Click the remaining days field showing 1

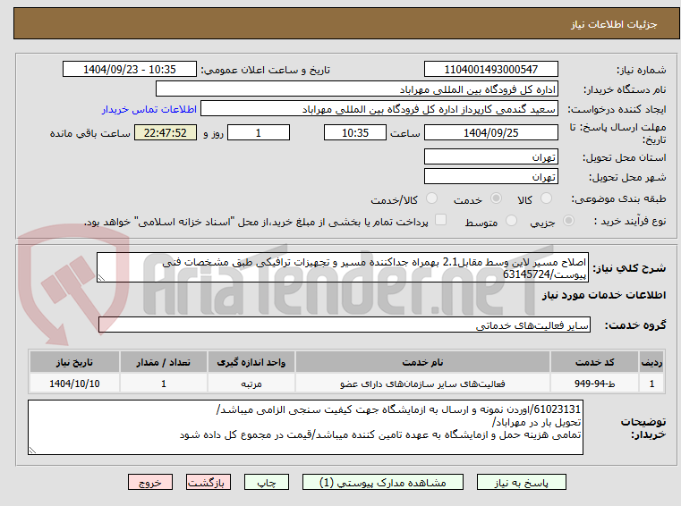pos(259,133)
